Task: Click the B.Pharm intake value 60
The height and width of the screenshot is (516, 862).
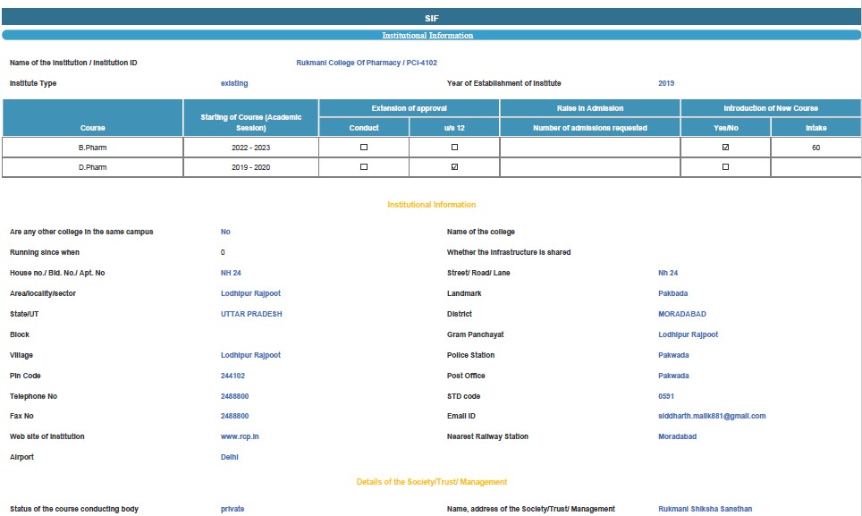Action: point(816,147)
